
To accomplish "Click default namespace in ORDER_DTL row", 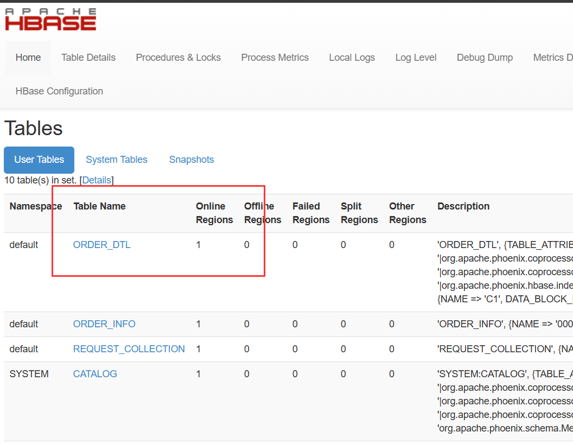I will pos(24,244).
